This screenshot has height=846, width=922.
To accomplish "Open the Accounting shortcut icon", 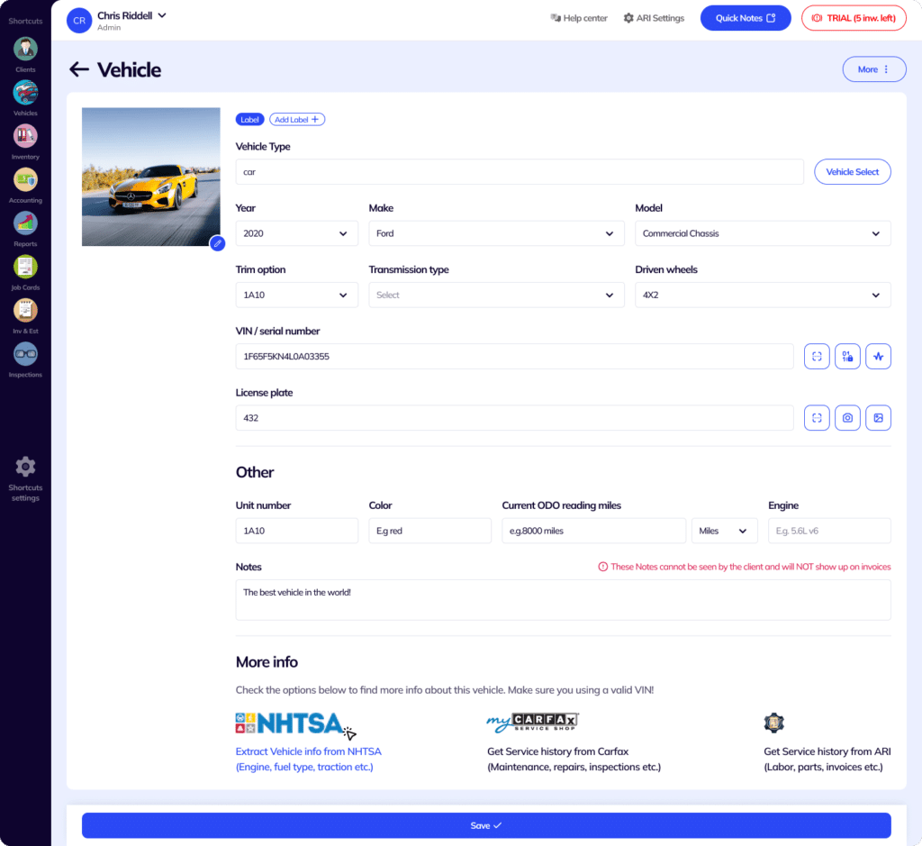I will [25, 179].
